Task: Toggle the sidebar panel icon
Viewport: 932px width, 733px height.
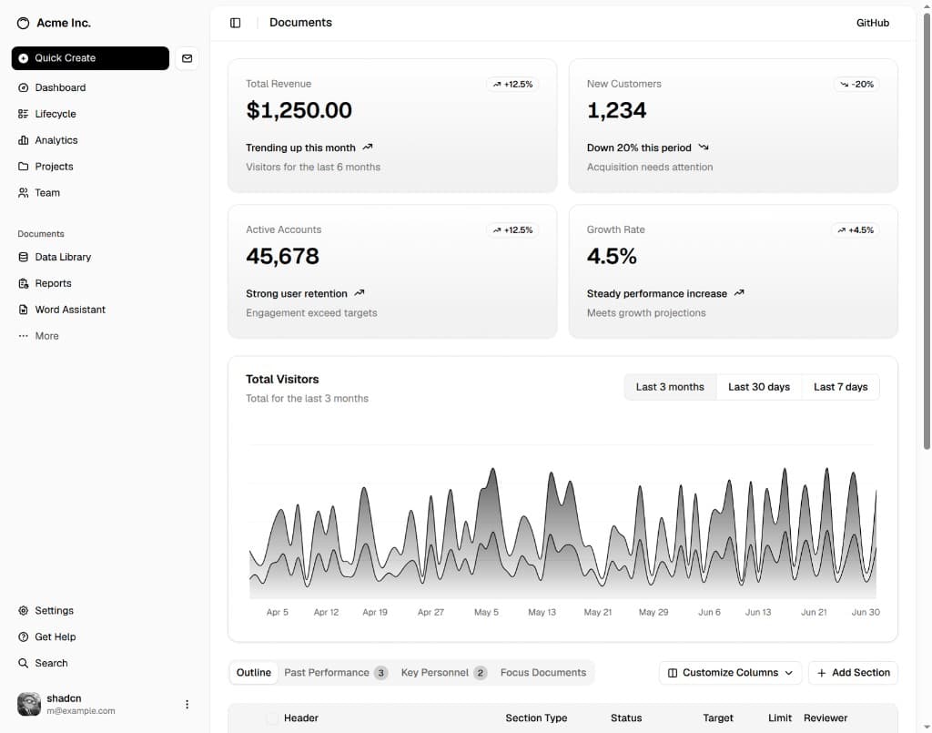Action: pos(236,23)
